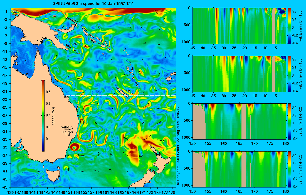The height and width of the screenshot is (195, 306).
Task: Click the '143' longitude tick on map axis
Action: tap(40, 192)
